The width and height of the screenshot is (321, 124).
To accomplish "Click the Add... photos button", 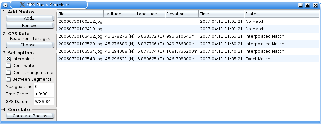I will tap(30, 18).
